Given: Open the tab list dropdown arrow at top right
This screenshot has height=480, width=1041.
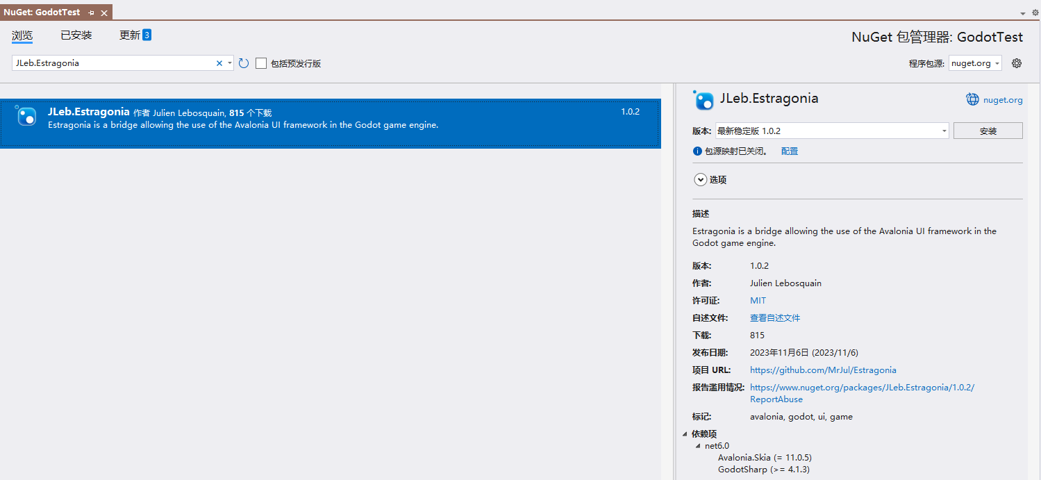Looking at the screenshot, I should [1023, 13].
